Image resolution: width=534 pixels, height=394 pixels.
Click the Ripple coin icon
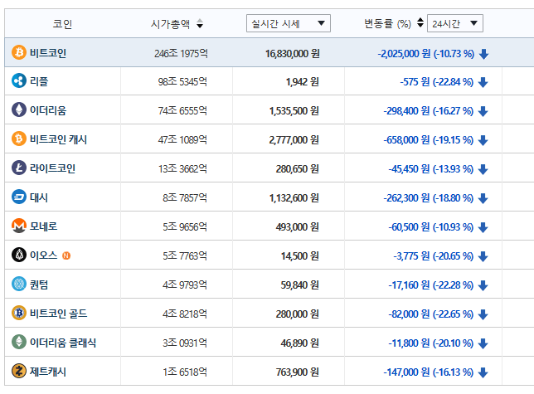pyautogui.click(x=18, y=81)
